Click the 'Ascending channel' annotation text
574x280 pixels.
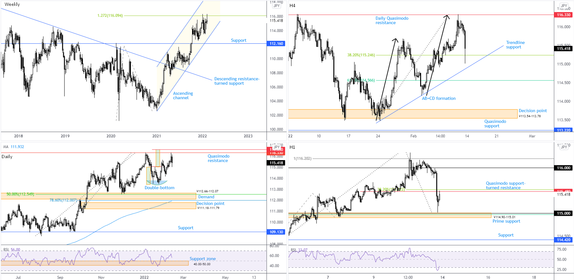pyautogui.click(x=183, y=96)
